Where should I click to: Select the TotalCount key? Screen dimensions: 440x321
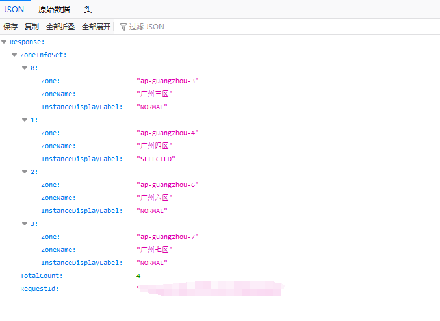click(x=41, y=276)
